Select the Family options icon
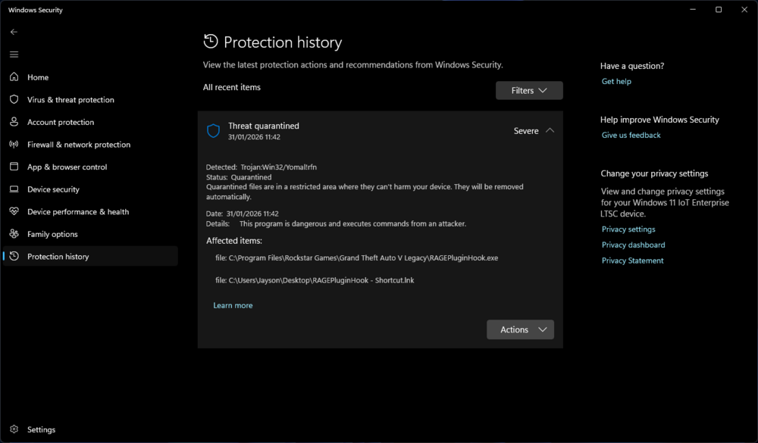758x443 pixels. pyautogui.click(x=13, y=233)
